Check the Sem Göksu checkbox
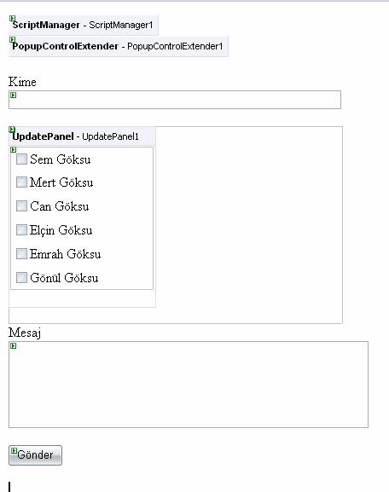Screen dimensions: 389x492 (21, 159)
